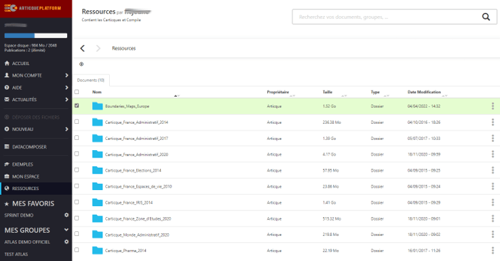Screen dimensions: 500x261
Task: Expand the Mon Compte submenu arrow
Action: tap(66, 75)
